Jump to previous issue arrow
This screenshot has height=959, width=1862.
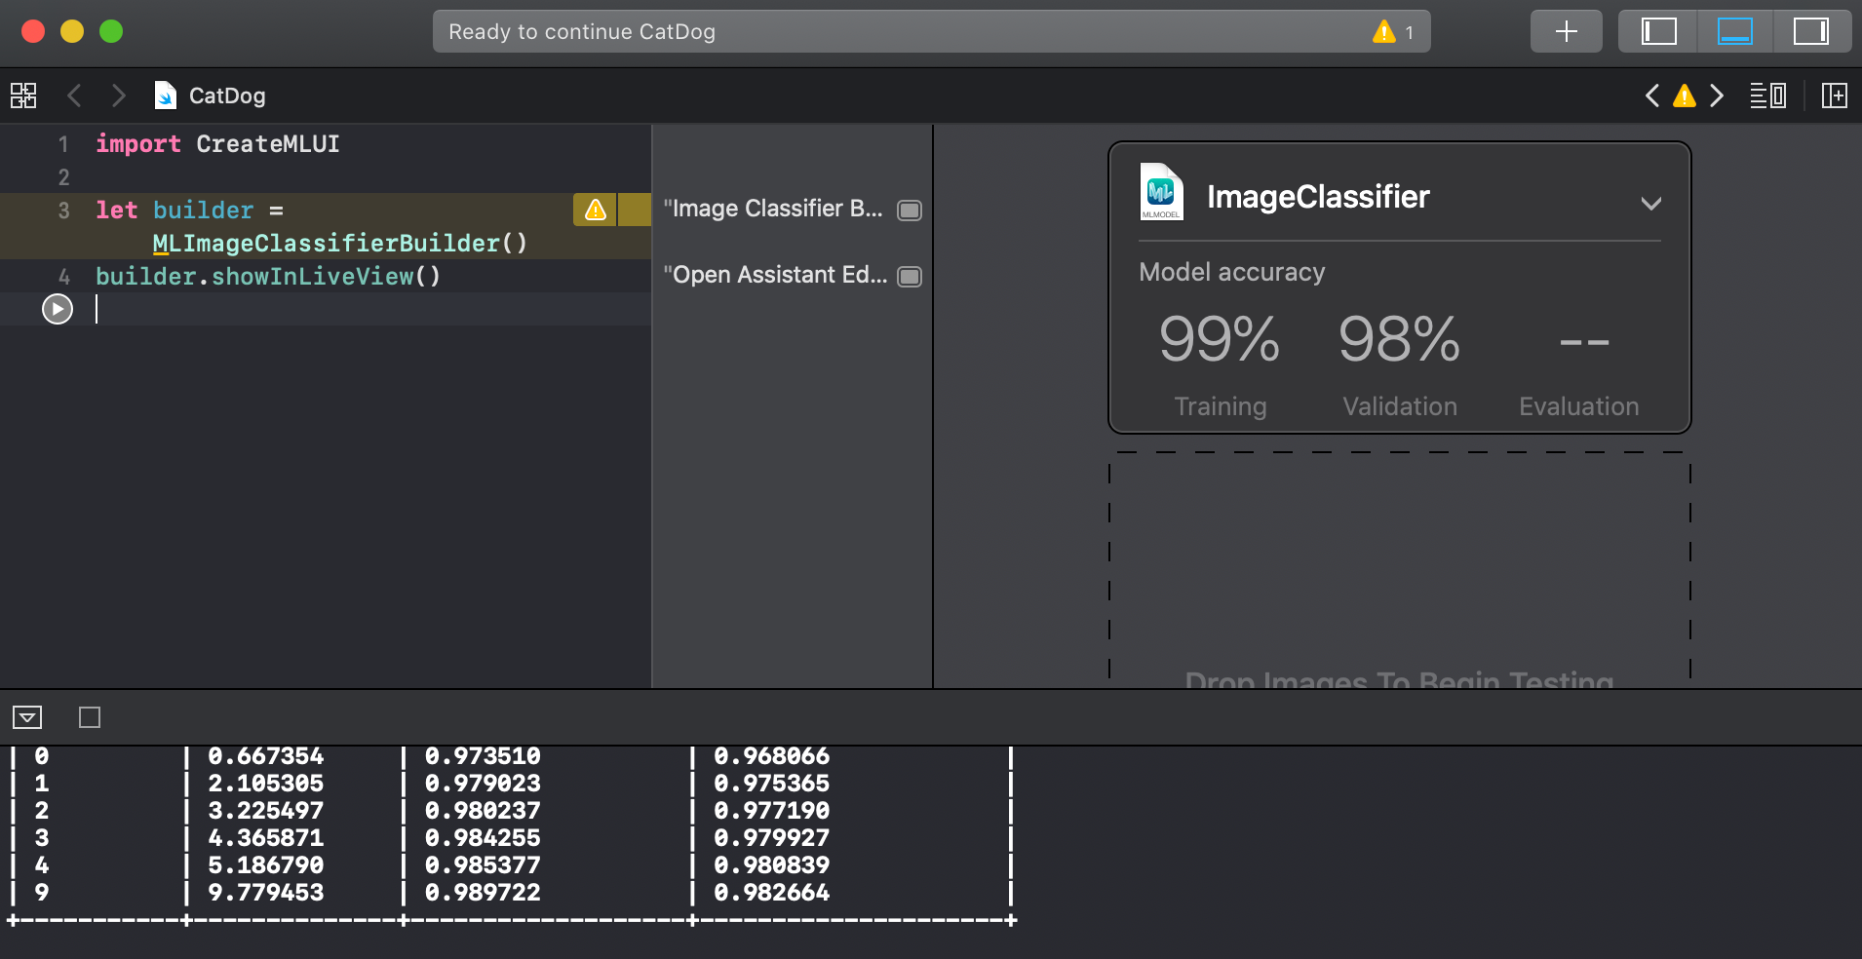(1652, 96)
